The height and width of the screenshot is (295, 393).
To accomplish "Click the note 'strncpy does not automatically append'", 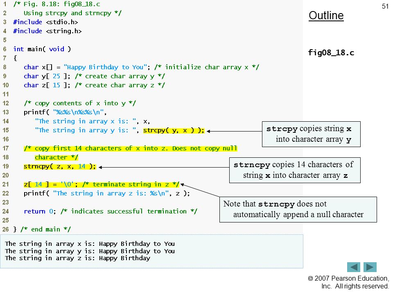I will [298, 209].
